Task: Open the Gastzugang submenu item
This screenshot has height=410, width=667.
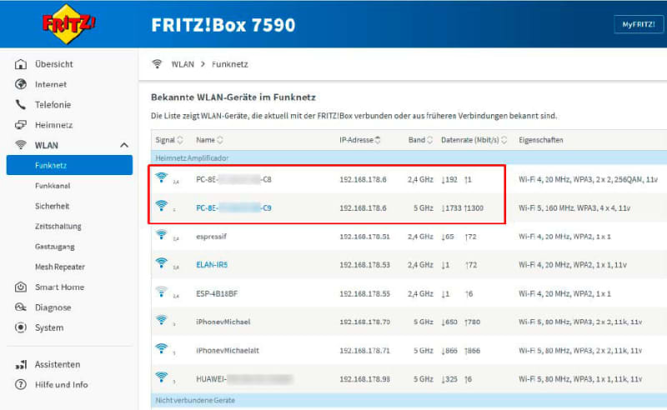Action: coord(54,247)
